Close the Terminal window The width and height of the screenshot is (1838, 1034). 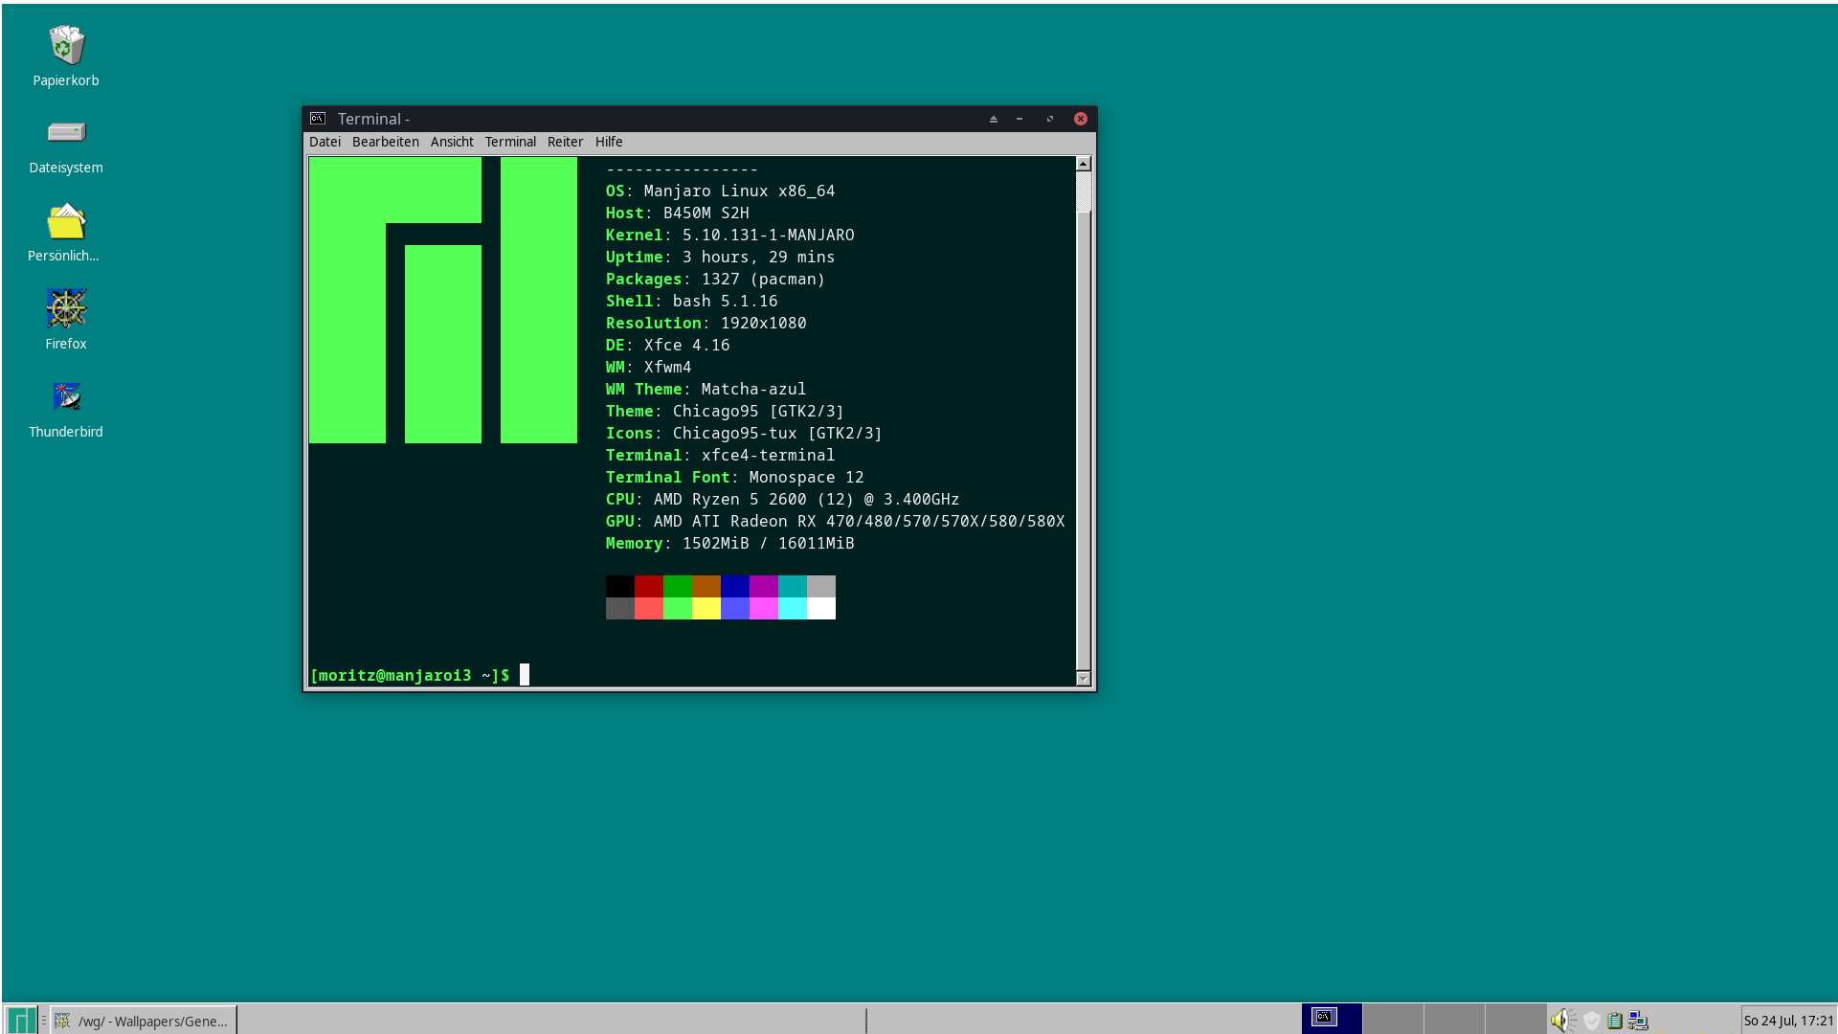[1081, 119]
